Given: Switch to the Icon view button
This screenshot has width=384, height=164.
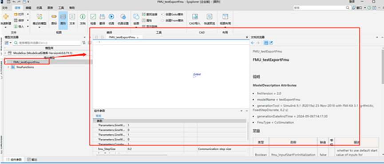Looking at the screenshot, I should pos(54,16).
